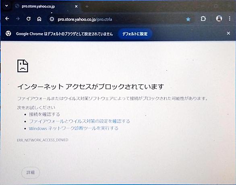Open a new tab with plus button
Viewport: 236px width, 185px height.
(x=87, y=6)
